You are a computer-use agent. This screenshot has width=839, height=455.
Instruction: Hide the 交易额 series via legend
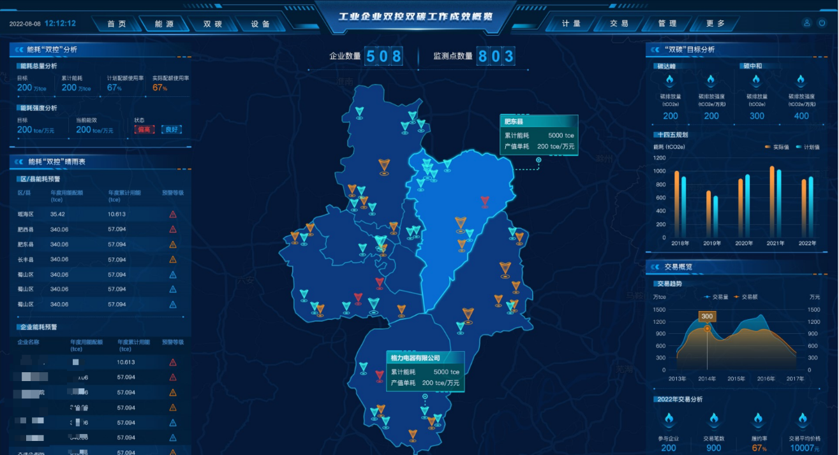[743, 297]
